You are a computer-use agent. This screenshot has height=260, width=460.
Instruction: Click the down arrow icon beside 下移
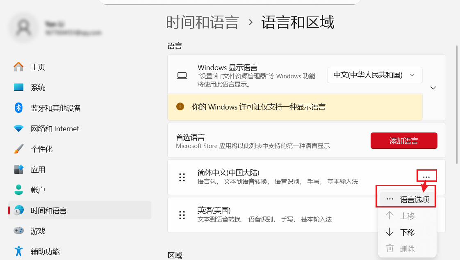tap(389, 232)
